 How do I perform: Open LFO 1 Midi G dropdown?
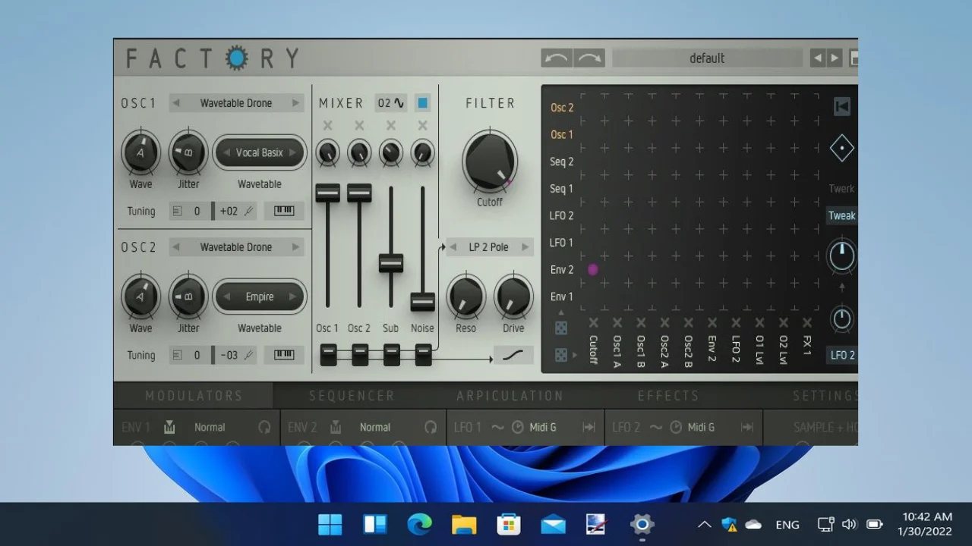click(x=543, y=428)
